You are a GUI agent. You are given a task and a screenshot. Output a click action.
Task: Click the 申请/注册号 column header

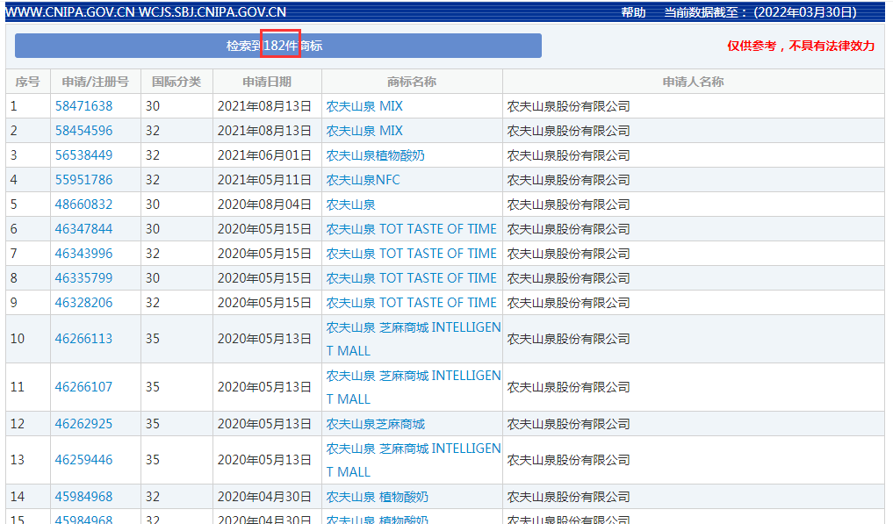pyautogui.click(x=95, y=82)
